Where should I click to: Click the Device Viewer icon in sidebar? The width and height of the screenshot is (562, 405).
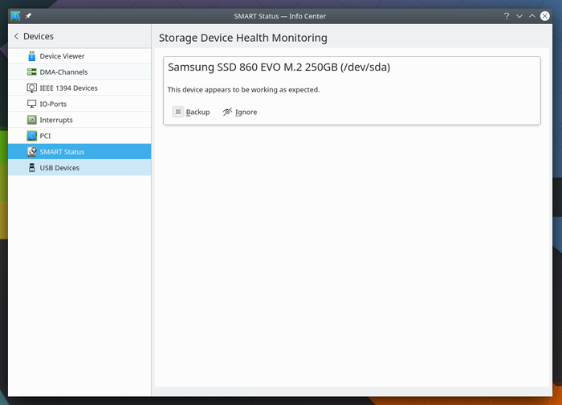pos(32,56)
